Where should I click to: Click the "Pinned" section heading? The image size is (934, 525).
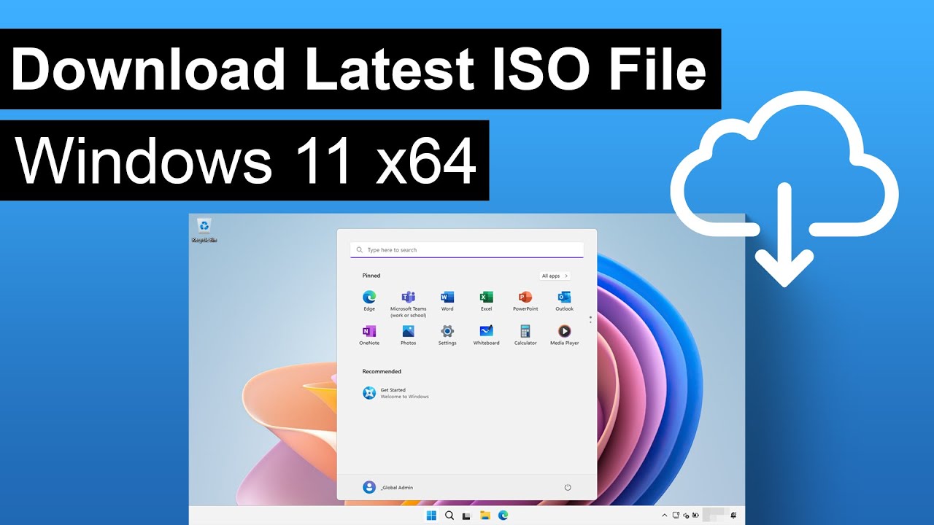click(x=371, y=276)
